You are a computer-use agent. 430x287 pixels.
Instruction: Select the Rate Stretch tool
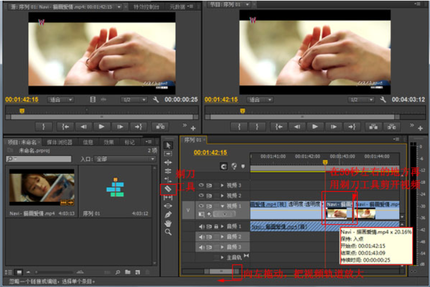pyautogui.click(x=168, y=180)
